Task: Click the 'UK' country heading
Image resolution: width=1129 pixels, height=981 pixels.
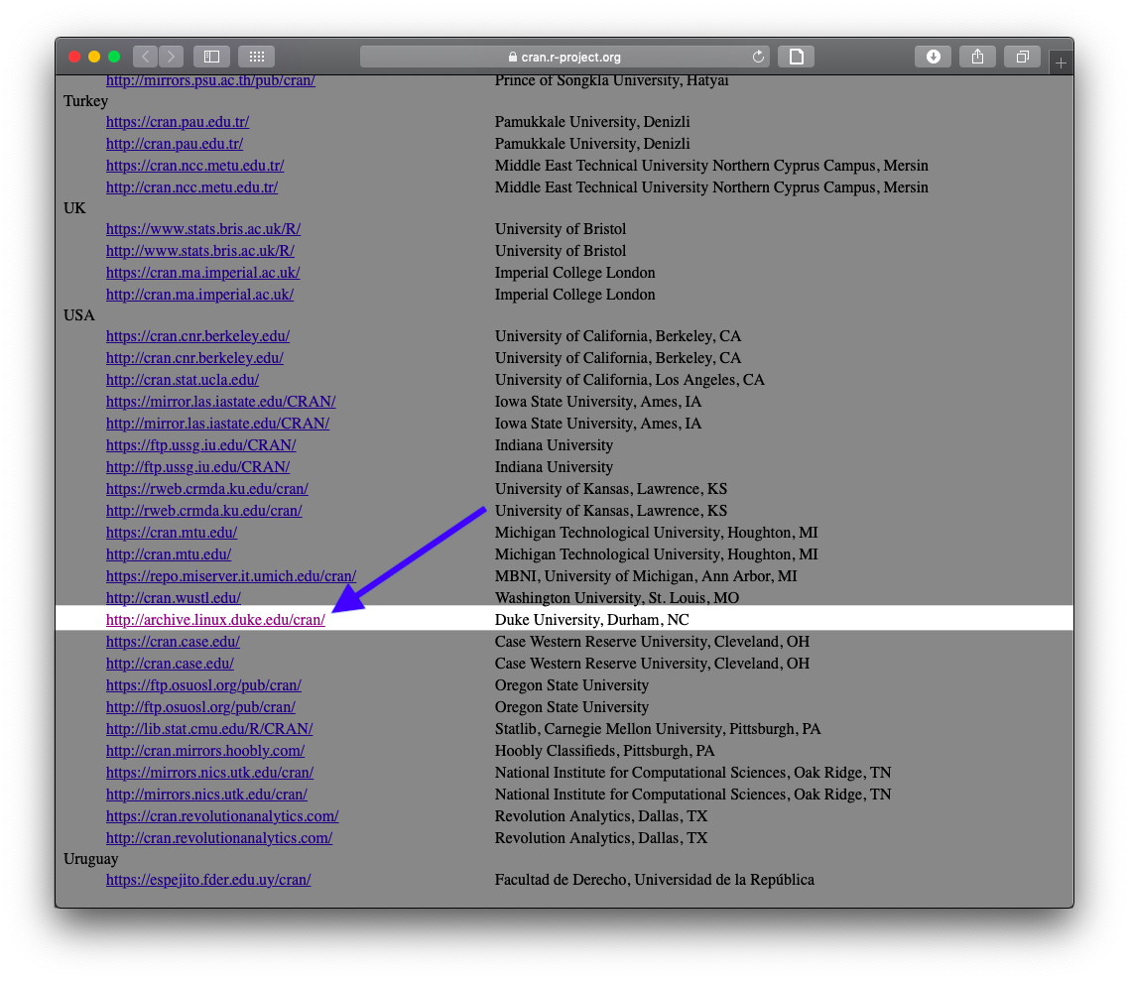Action: click(x=74, y=208)
